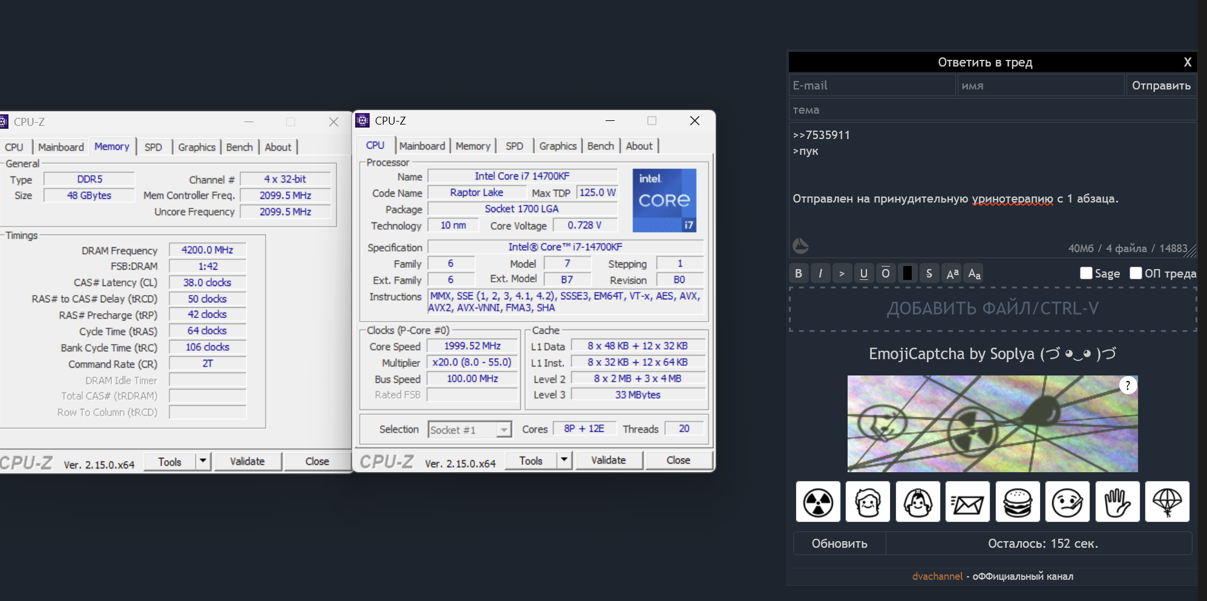Expand Tools dropdown arrow in CPU window
This screenshot has height=601, width=1207.
point(564,460)
